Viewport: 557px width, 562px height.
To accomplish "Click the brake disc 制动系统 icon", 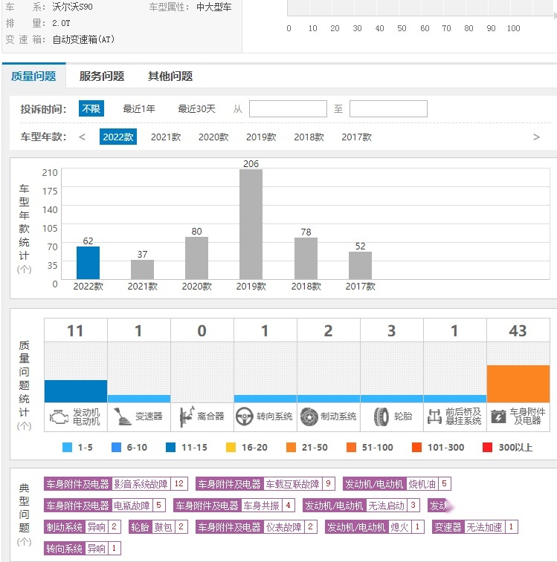I will [x=309, y=416].
